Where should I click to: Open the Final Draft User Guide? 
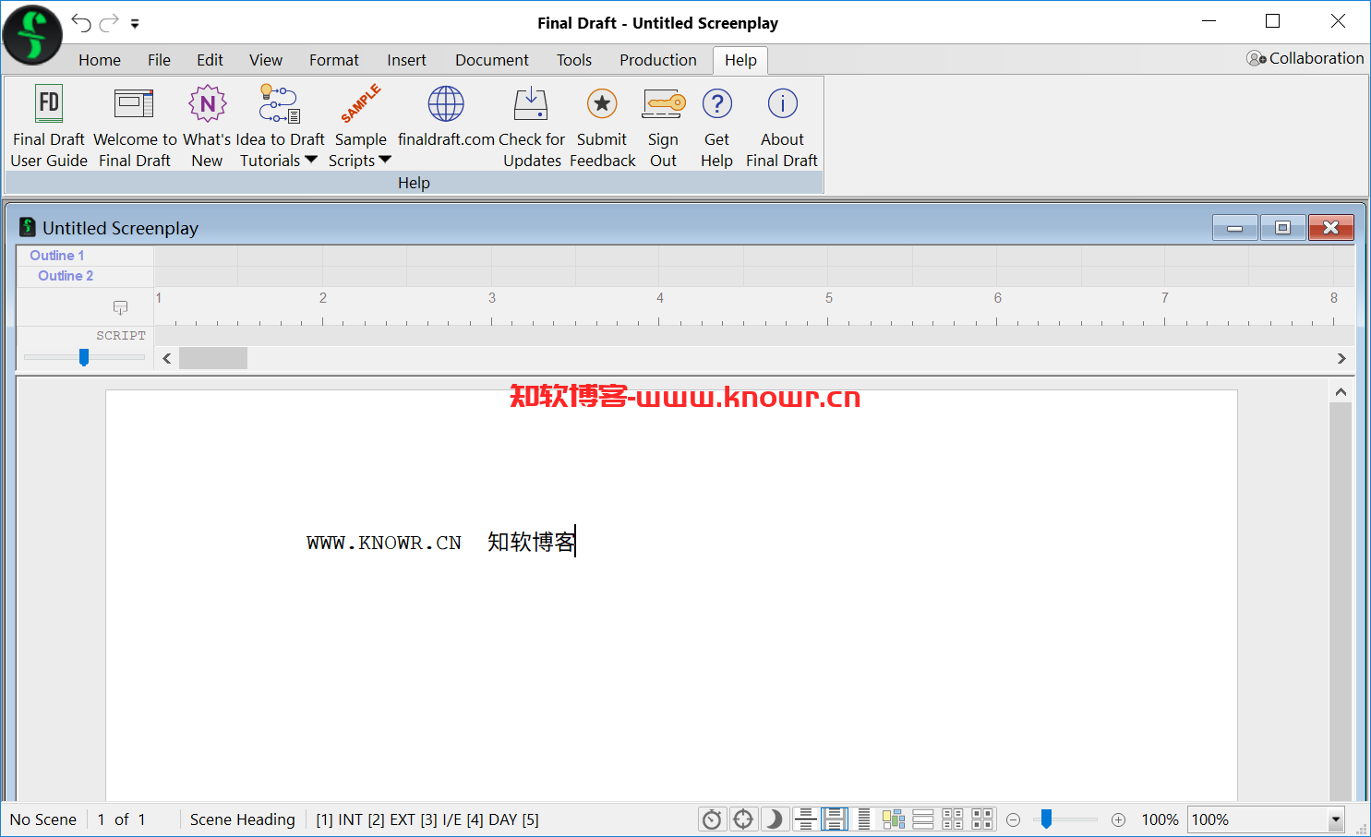(49, 126)
